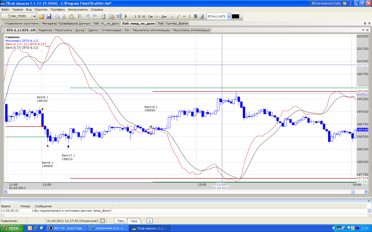Expand the RTS-6.11:RTS instrument dropdown
The width and height of the screenshot is (372, 232).
[x=229, y=16]
